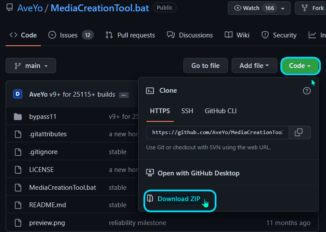Click the Watch button
326x232 pixels.
click(x=259, y=8)
